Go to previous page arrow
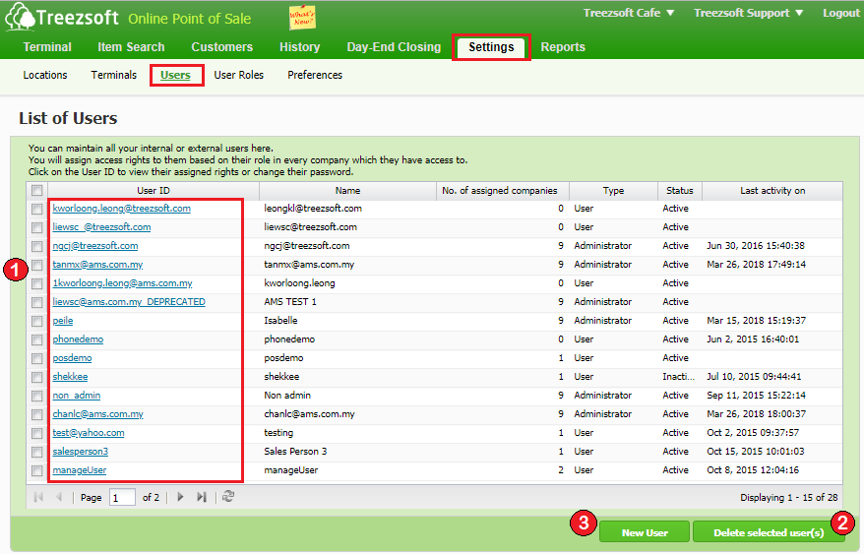The image size is (864, 554). [x=59, y=497]
